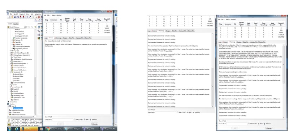Image resolution: width=289 pixels, height=133 pixels.
Task: Click Dismiss in the left Job Monitor
Action: (x=95, y=124)
